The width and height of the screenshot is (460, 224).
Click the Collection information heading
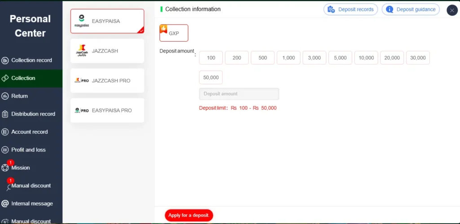coord(193,9)
